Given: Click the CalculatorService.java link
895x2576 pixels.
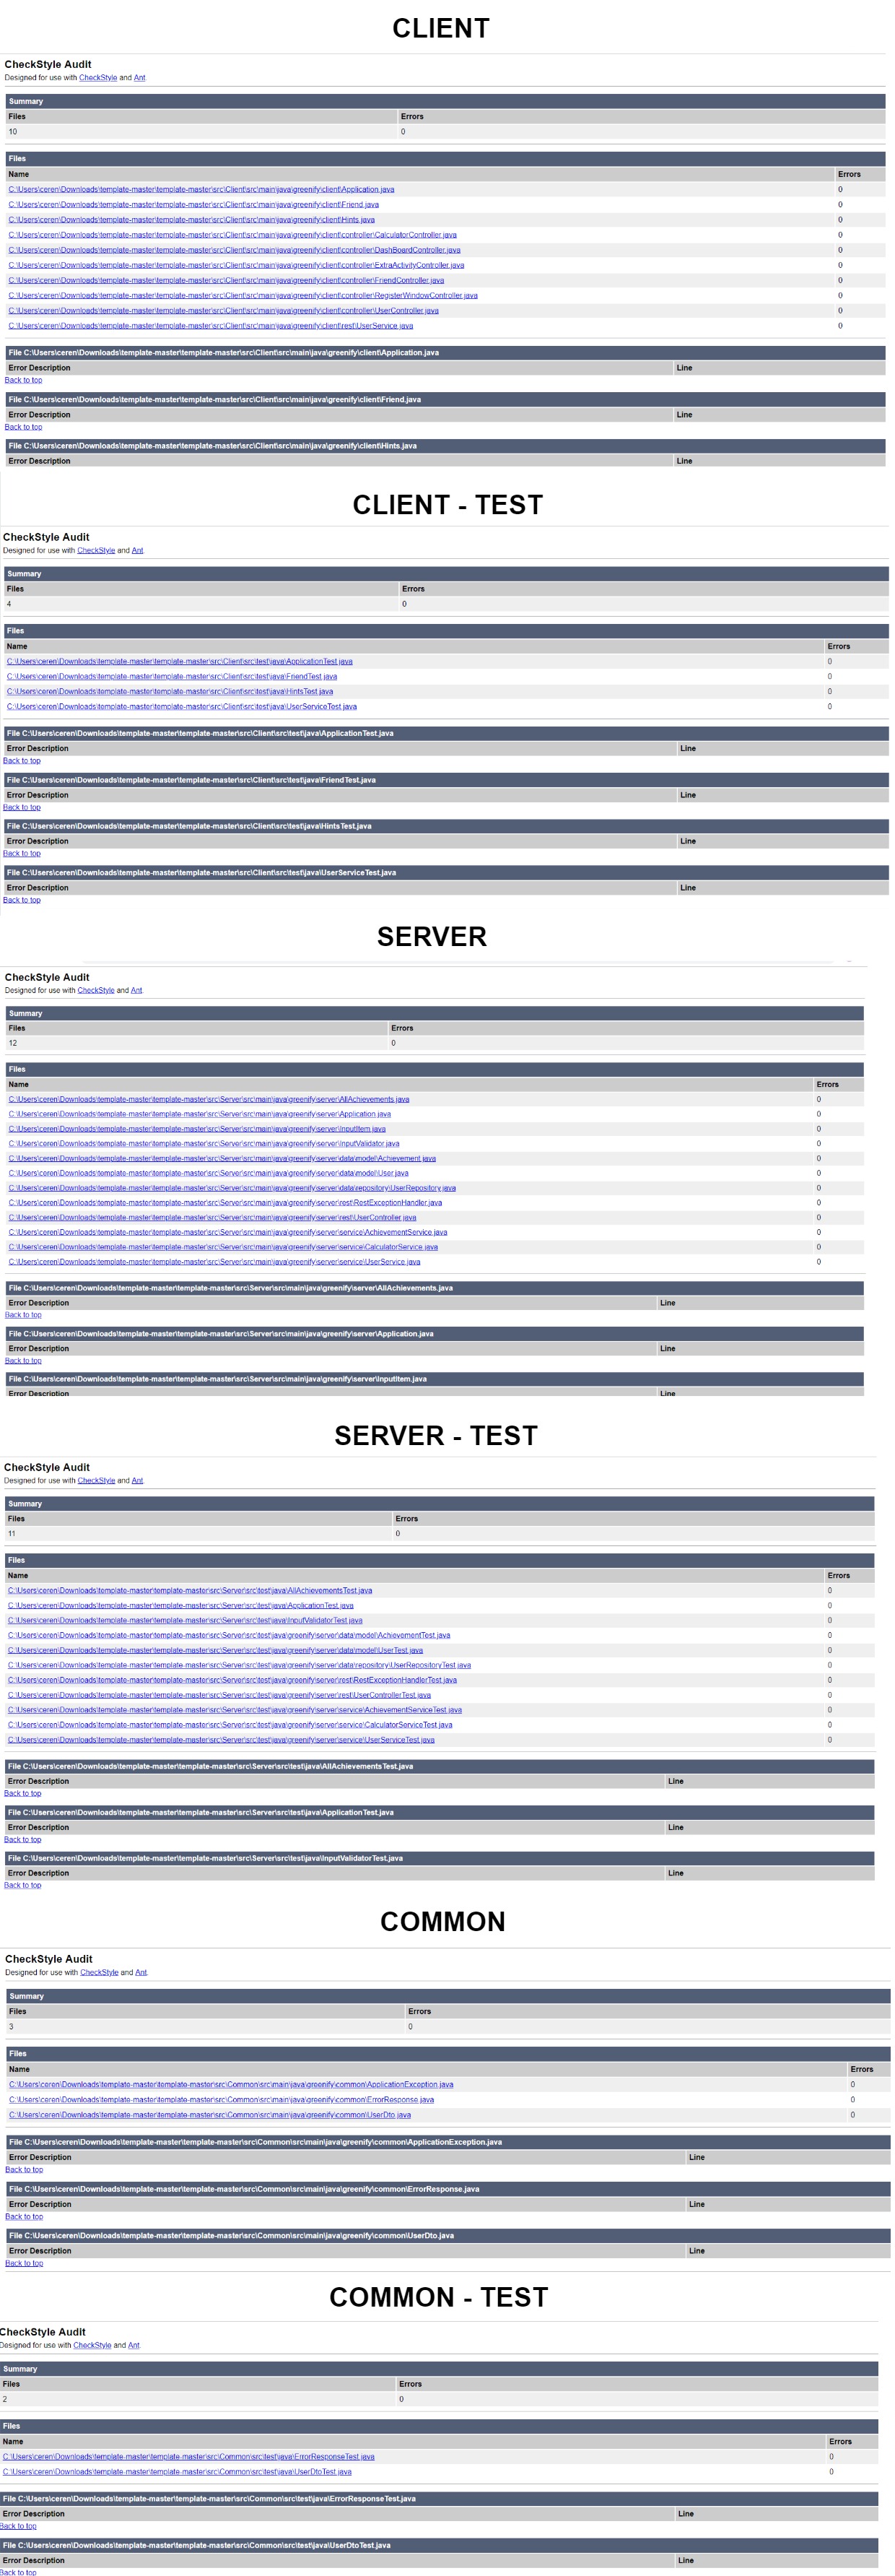Looking at the screenshot, I should (x=223, y=1247).
